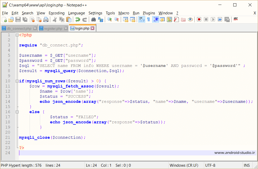
Task: Open Find with the binoculars icon
Action: (93, 19)
